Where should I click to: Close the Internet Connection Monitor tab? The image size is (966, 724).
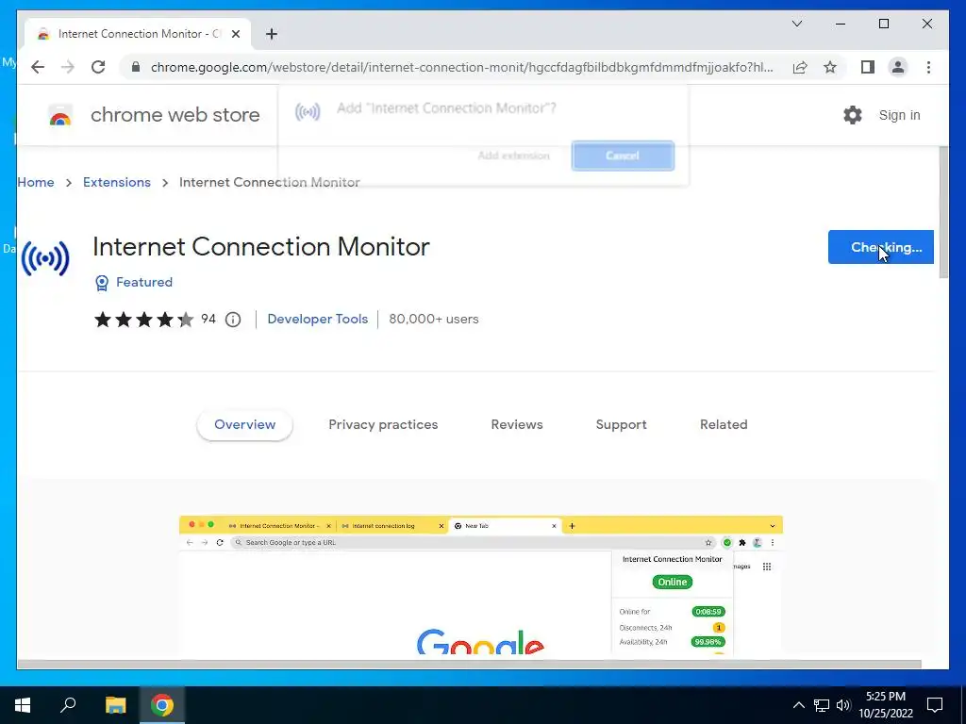[235, 34]
